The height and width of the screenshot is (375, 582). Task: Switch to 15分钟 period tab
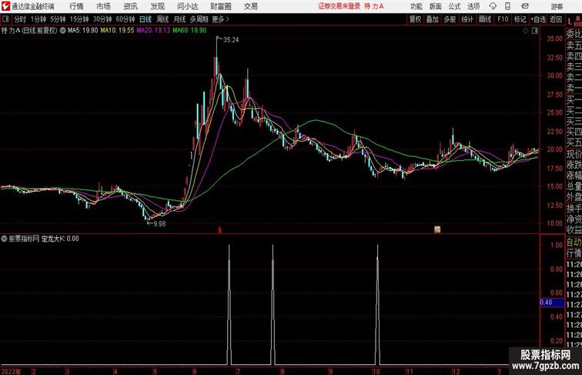(79, 19)
